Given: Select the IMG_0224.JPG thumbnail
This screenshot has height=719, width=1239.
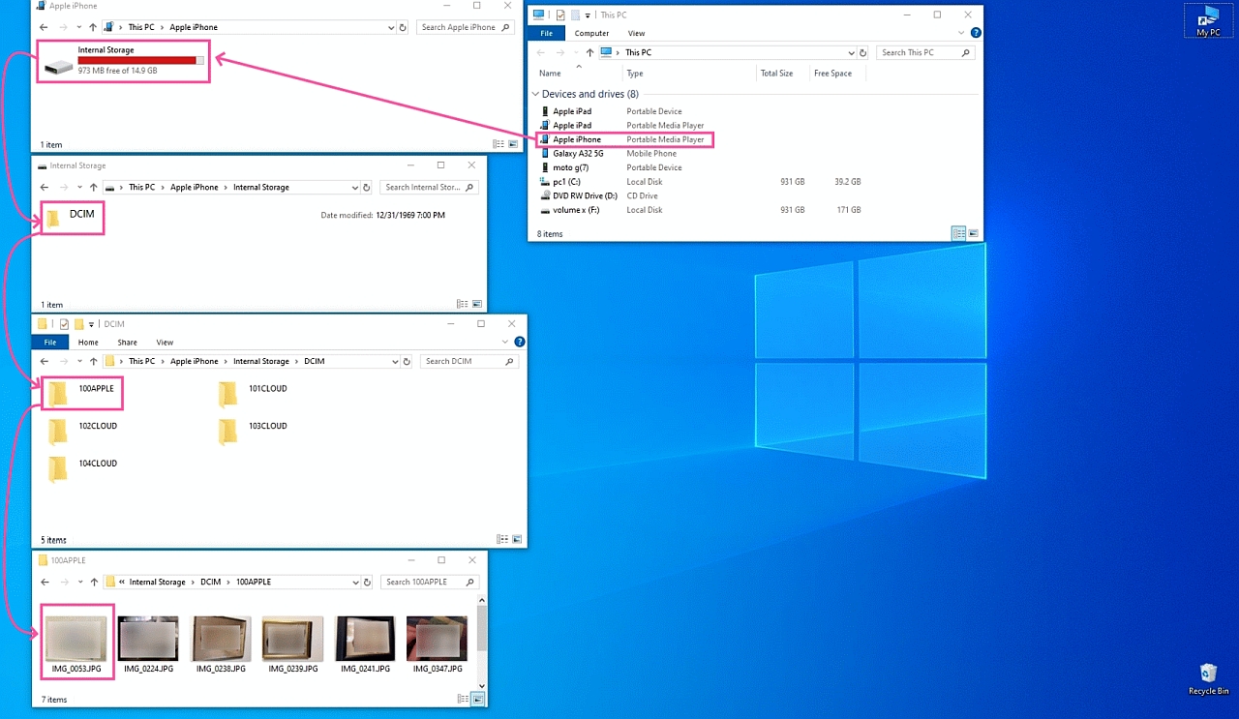Looking at the screenshot, I should (x=148, y=644).
